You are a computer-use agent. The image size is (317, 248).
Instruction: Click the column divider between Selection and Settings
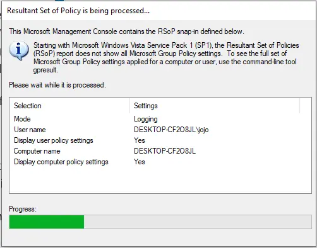tap(130, 106)
